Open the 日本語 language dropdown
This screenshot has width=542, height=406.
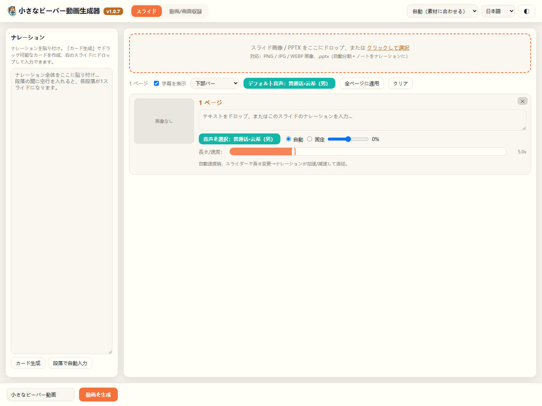pyautogui.click(x=498, y=11)
